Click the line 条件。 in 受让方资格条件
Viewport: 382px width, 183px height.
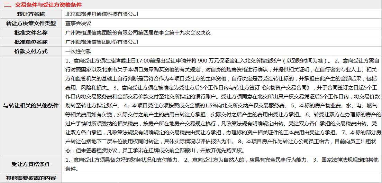tap(72, 169)
